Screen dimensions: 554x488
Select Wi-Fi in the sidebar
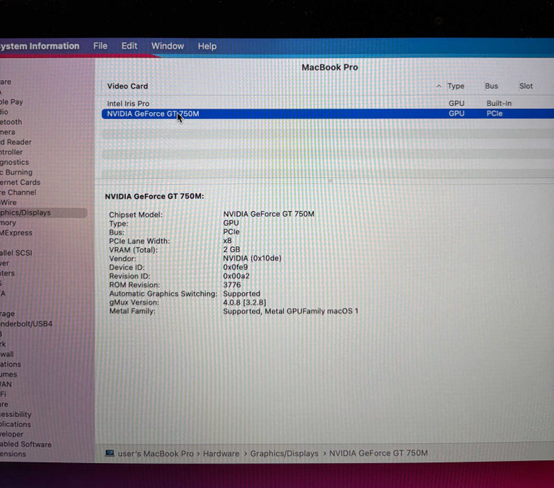point(3,394)
